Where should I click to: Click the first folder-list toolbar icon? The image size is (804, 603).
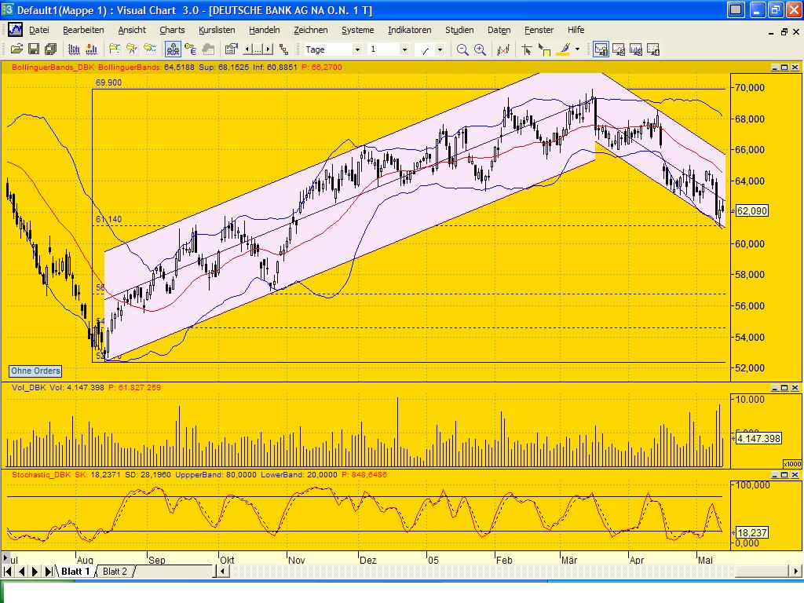[115, 49]
